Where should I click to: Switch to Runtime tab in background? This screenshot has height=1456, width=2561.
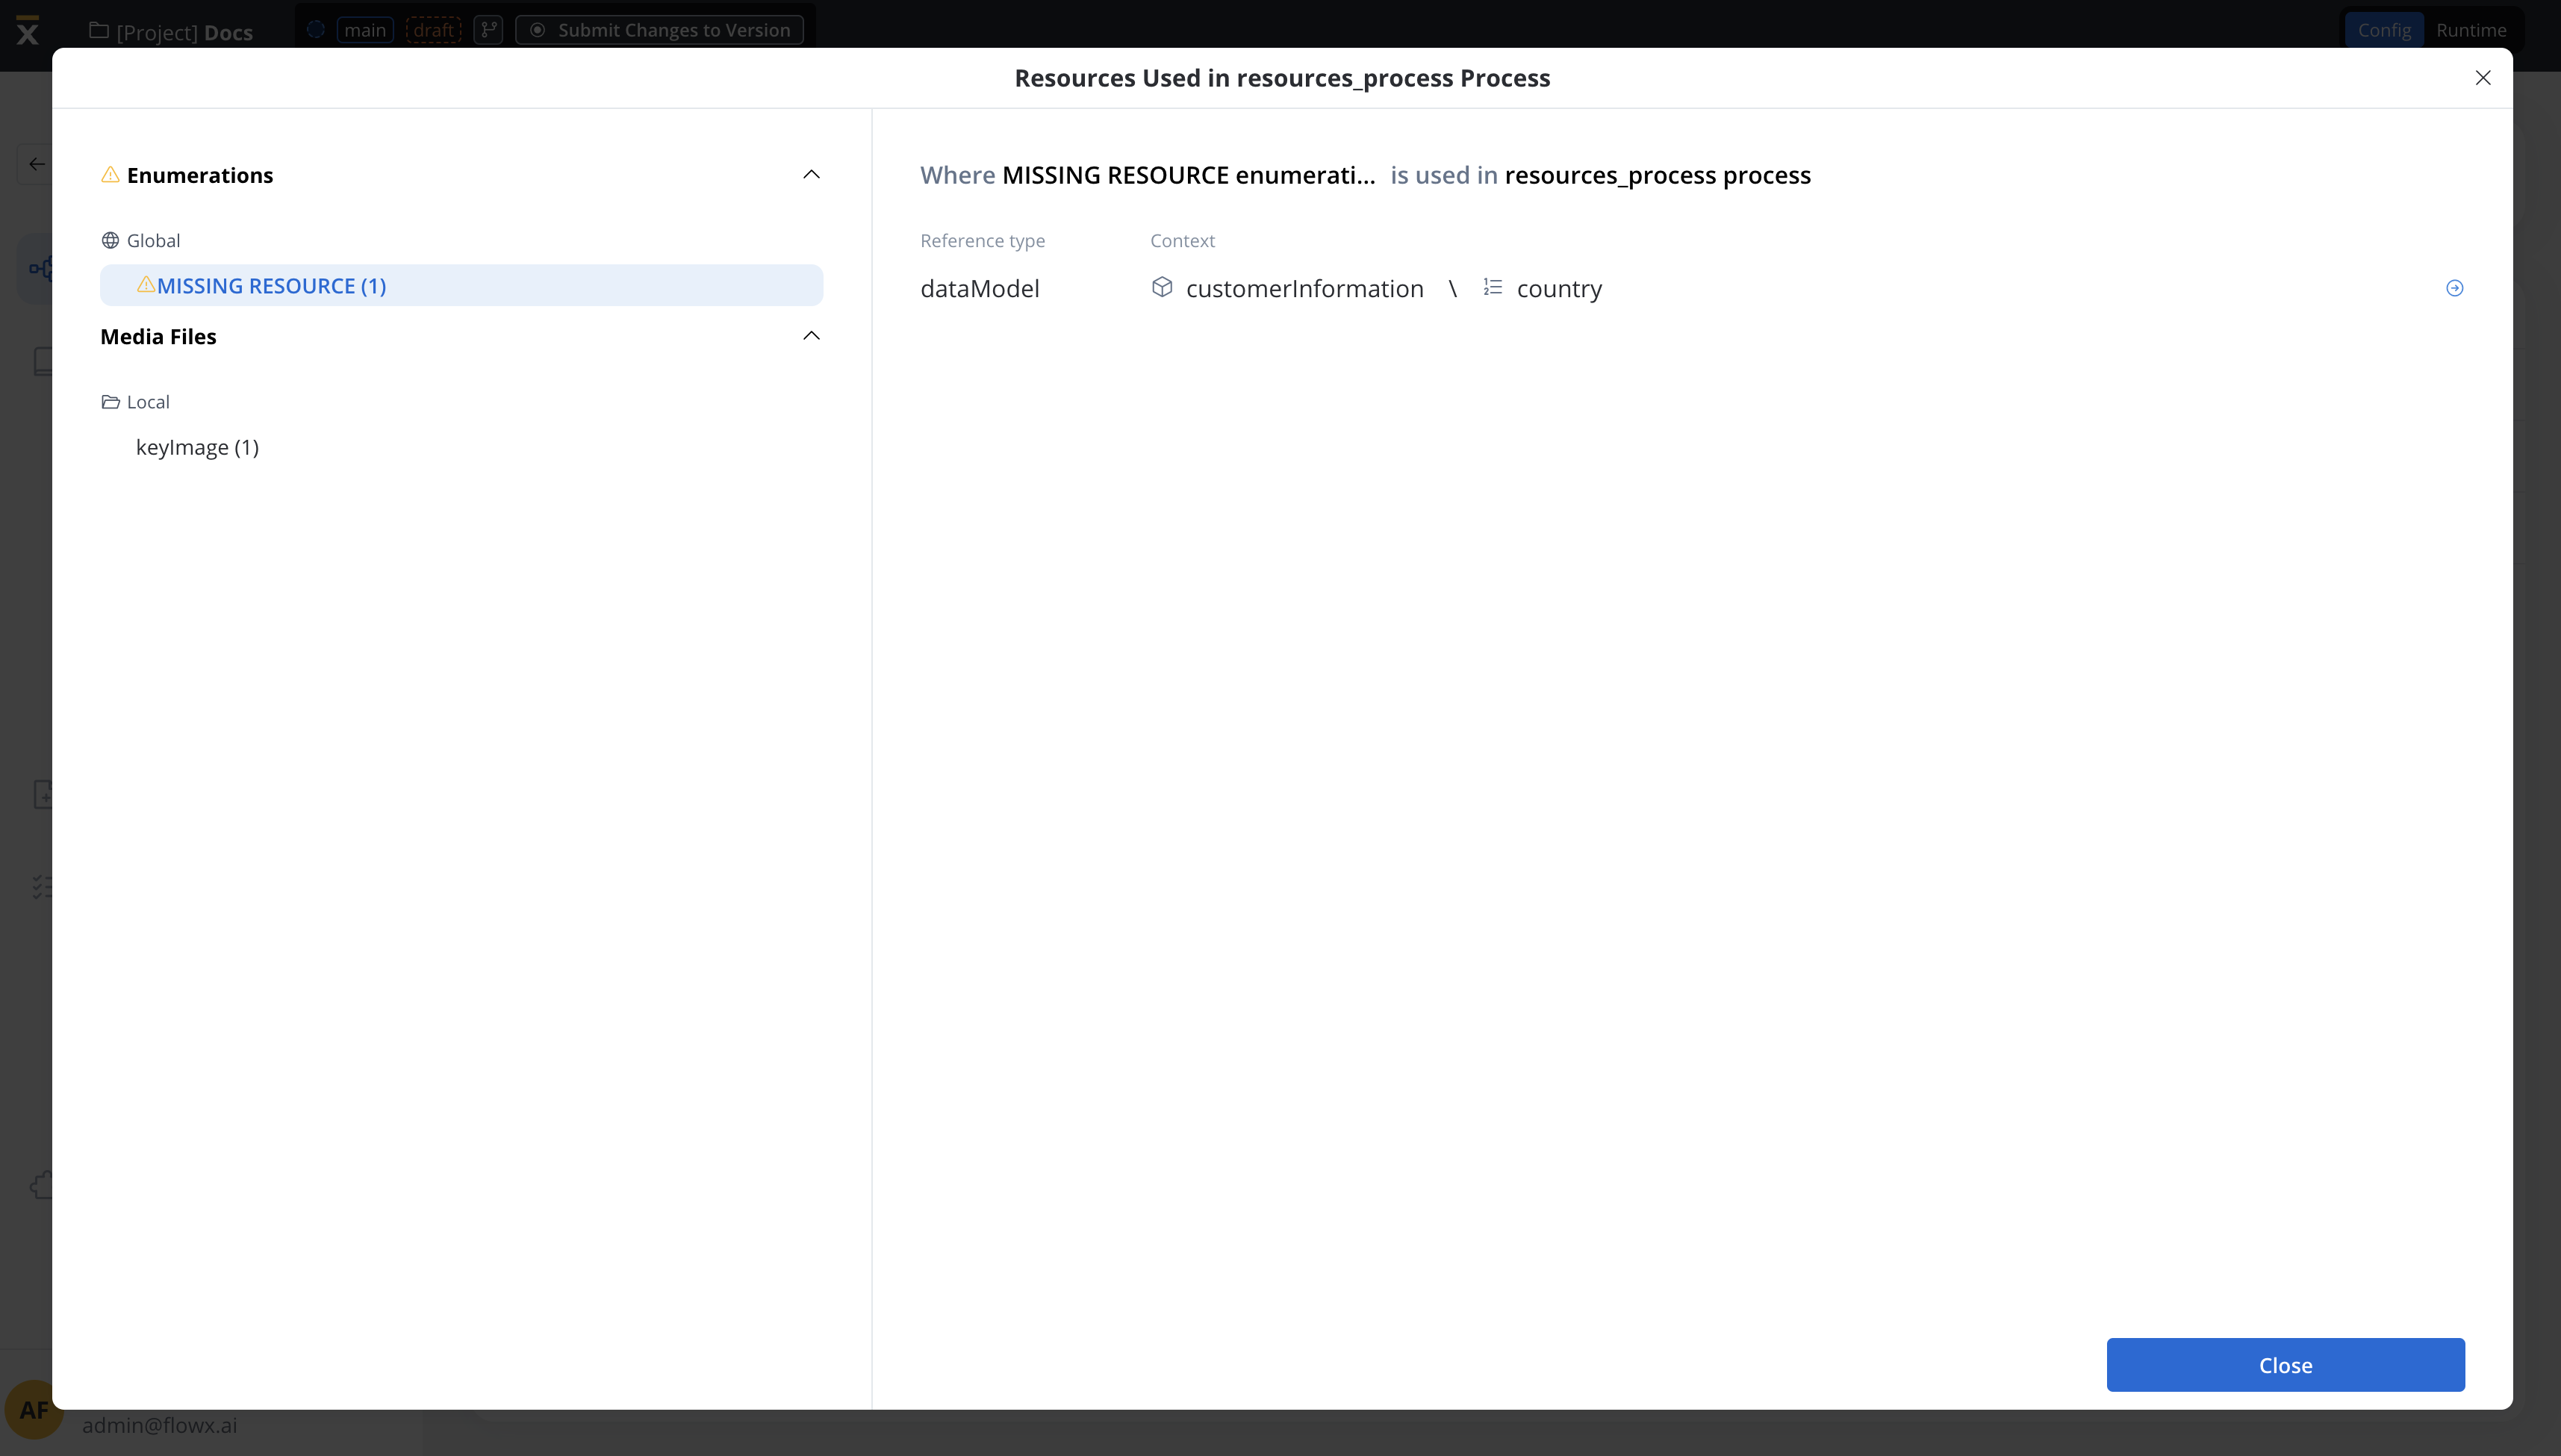coord(2471,30)
